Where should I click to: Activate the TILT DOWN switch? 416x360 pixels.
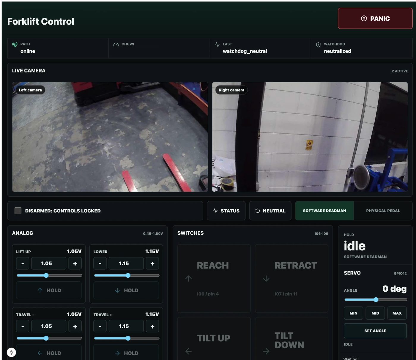coord(291,339)
